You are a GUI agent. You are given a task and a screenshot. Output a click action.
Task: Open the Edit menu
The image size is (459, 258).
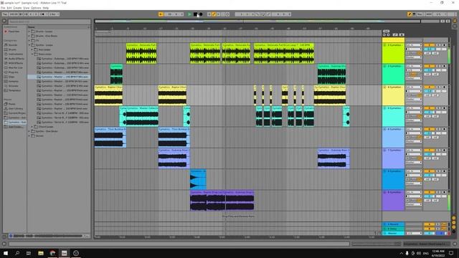pyautogui.click(x=9, y=8)
